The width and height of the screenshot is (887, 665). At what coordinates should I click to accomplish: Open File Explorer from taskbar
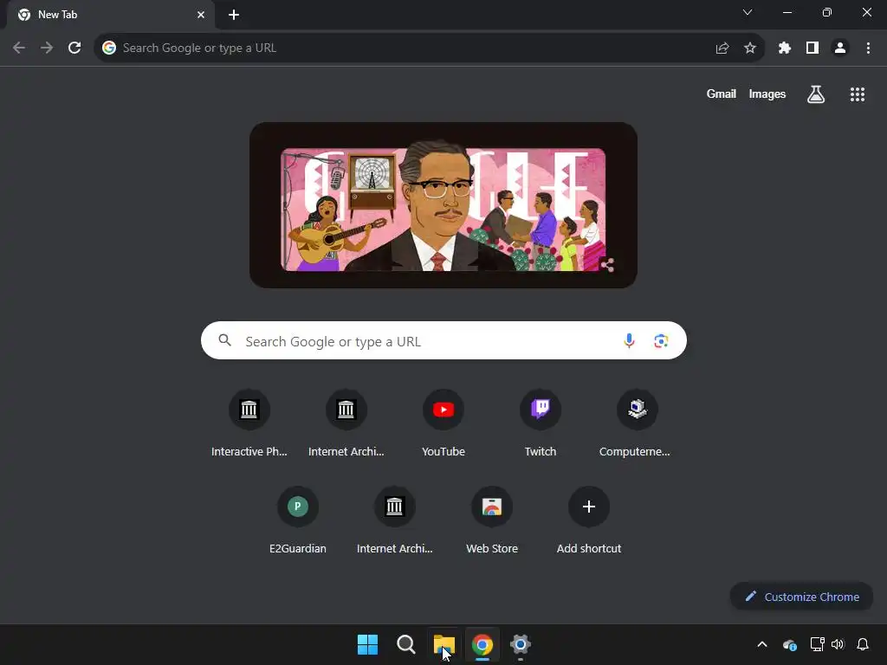[444, 644]
